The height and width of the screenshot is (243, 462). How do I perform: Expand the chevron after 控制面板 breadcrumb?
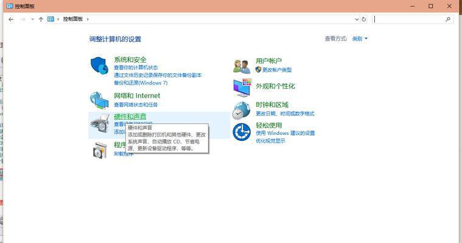point(88,19)
